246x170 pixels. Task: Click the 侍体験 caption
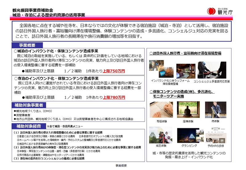(x=215, y=121)
